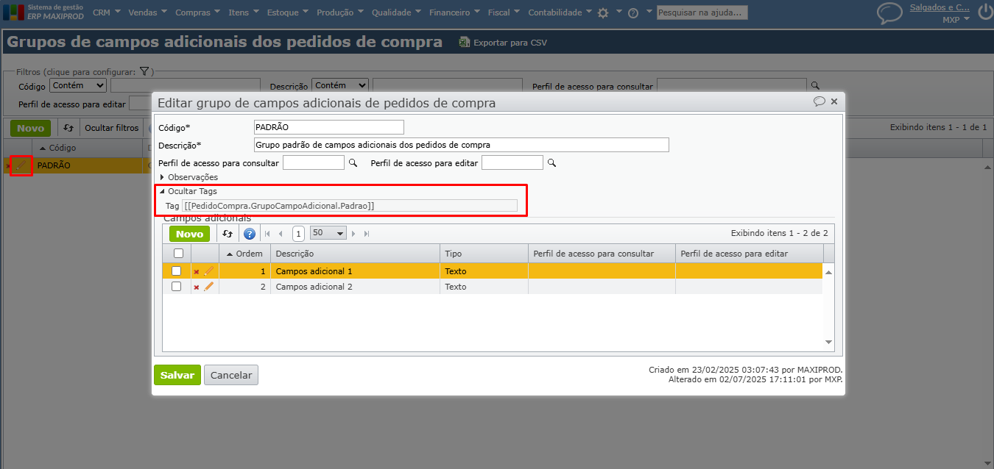Image resolution: width=994 pixels, height=469 pixels.
Task: Click the Descrição input field in dialog
Action: click(462, 145)
